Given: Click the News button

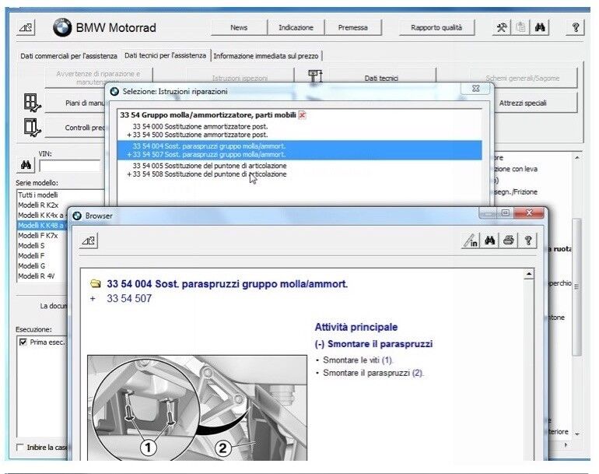Looking at the screenshot, I should point(239,27).
